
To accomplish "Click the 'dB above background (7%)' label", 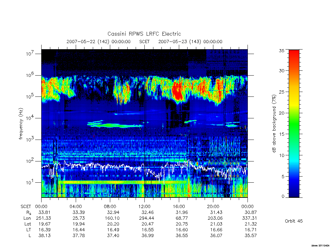I will click(x=274, y=123).
